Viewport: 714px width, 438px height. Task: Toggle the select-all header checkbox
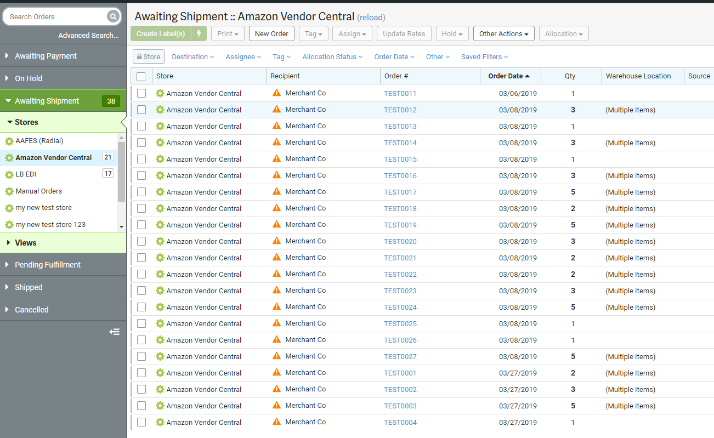[x=141, y=77]
